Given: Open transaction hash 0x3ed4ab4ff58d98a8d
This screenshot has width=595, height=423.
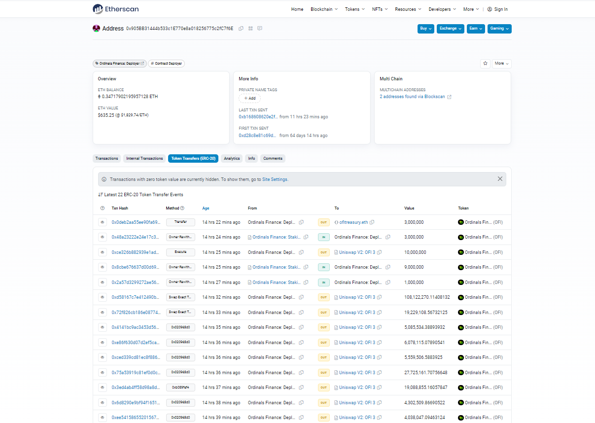Looking at the screenshot, I should pyautogui.click(x=136, y=388).
